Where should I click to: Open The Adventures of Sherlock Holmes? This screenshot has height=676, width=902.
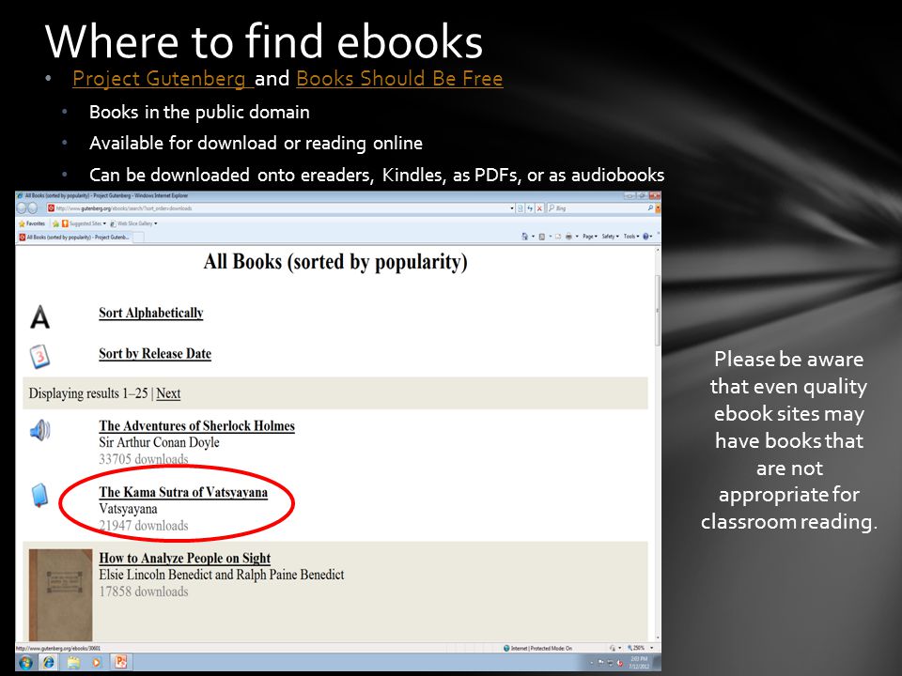point(196,426)
